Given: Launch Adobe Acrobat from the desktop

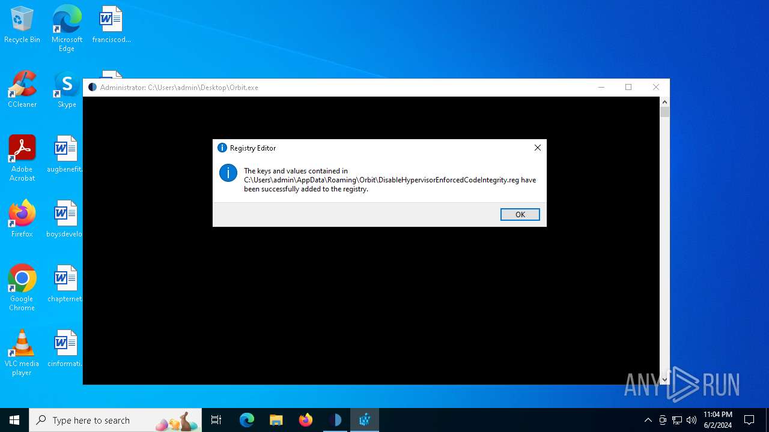Looking at the screenshot, I should click(x=22, y=158).
